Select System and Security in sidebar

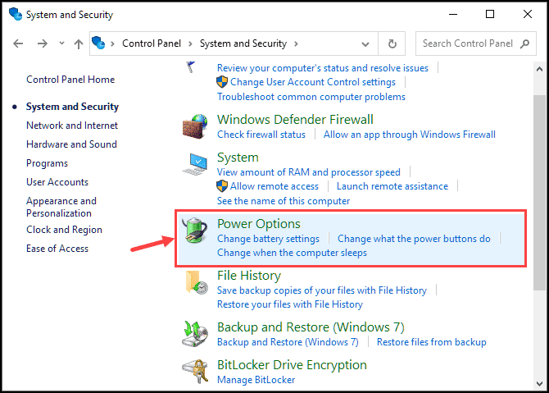(x=72, y=107)
